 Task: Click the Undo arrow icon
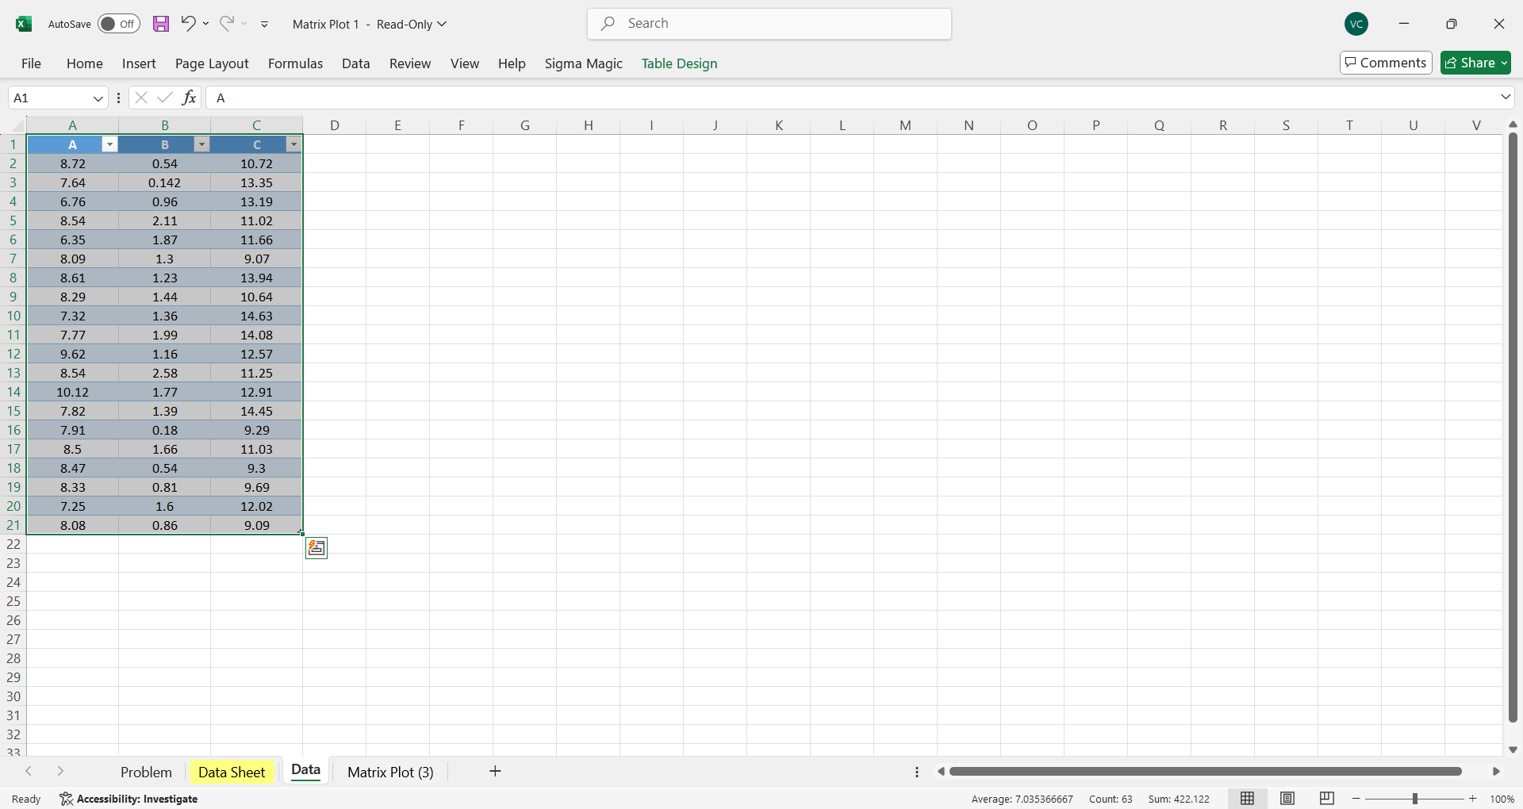pyautogui.click(x=188, y=23)
